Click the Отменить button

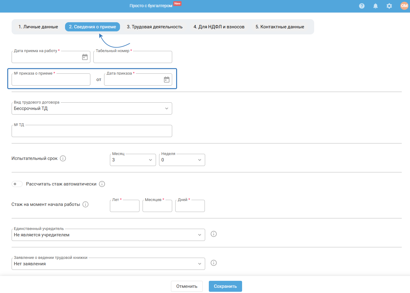pyautogui.click(x=187, y=286)
